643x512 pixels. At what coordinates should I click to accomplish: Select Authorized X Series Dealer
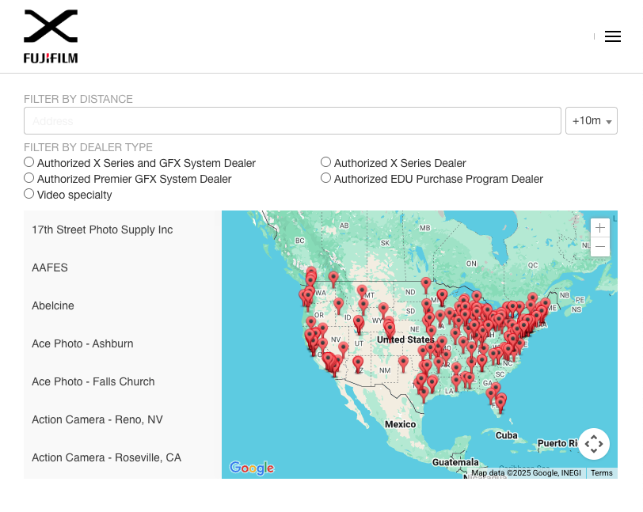point(325,161)
